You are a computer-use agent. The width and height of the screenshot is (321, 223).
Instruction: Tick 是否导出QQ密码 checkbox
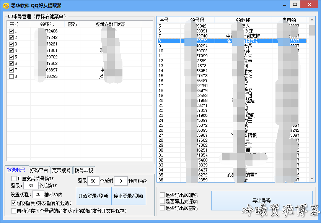(162, 208)
